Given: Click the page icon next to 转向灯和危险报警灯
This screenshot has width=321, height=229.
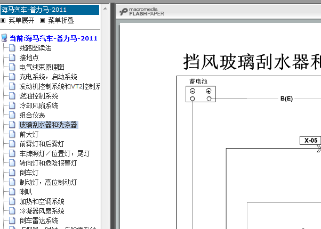Looking at the screenshot, I should tap(12, 163).
